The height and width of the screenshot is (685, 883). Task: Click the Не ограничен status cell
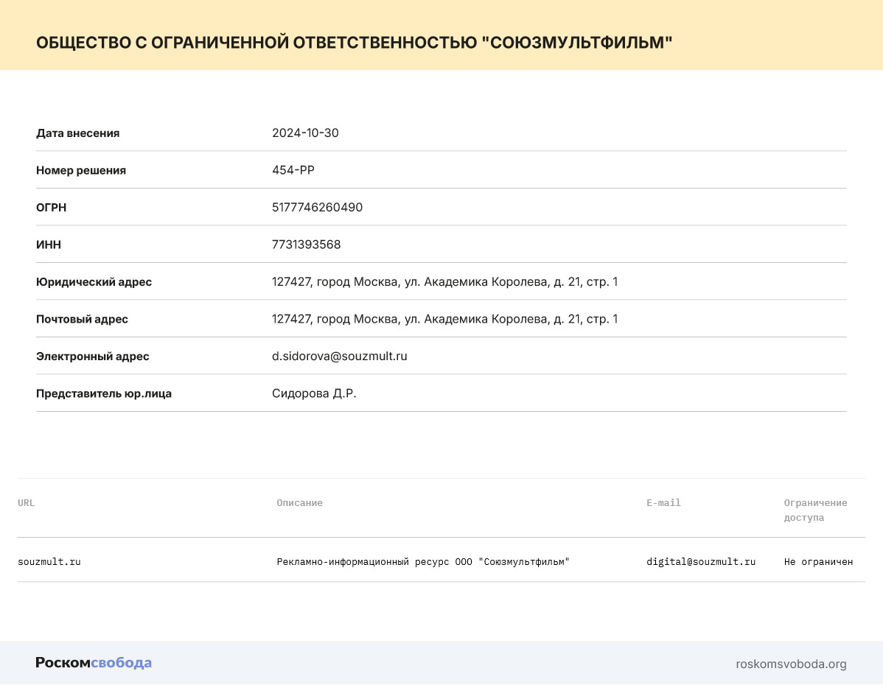tap(818, 561)
